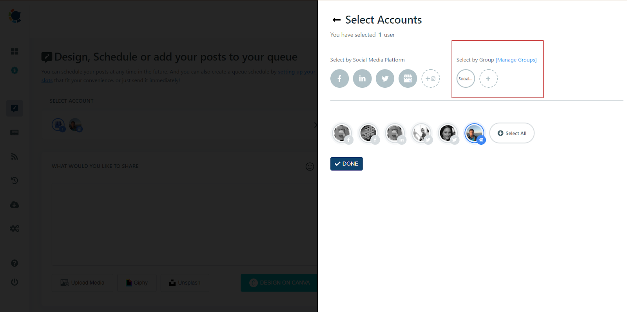Open the compose post icon in sidebar
This screenshot has height=312, width=627.
coord(14,108)
